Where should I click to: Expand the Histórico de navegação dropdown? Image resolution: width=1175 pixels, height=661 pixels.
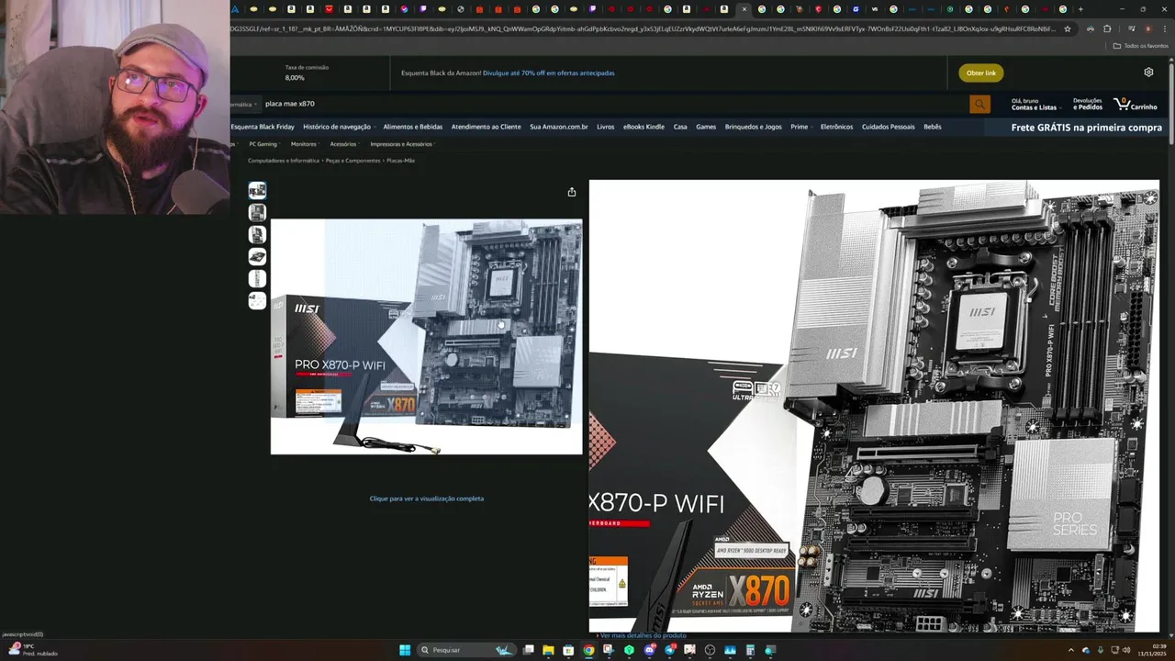click(339, 127)
